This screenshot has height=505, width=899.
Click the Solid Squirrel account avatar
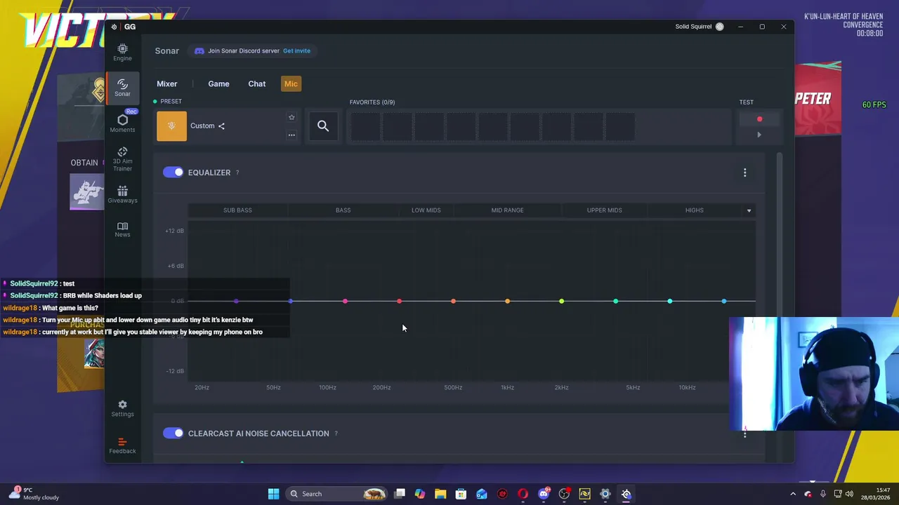point(719,27)
